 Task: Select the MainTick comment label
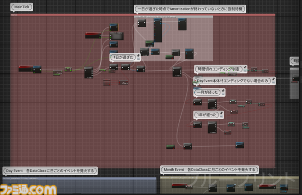(22, 8)
